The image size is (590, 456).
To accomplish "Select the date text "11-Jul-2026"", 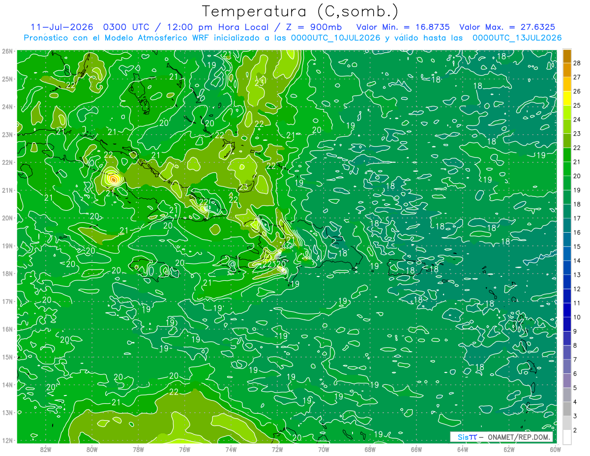I will coord(62,27).
